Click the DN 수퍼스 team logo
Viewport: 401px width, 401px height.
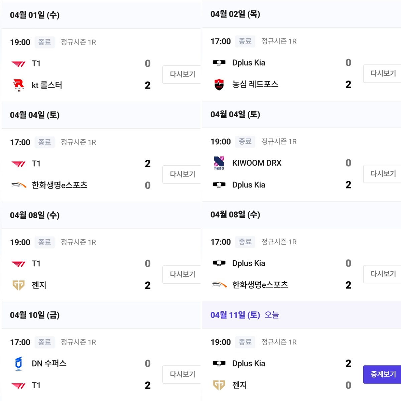coord(19,364)
